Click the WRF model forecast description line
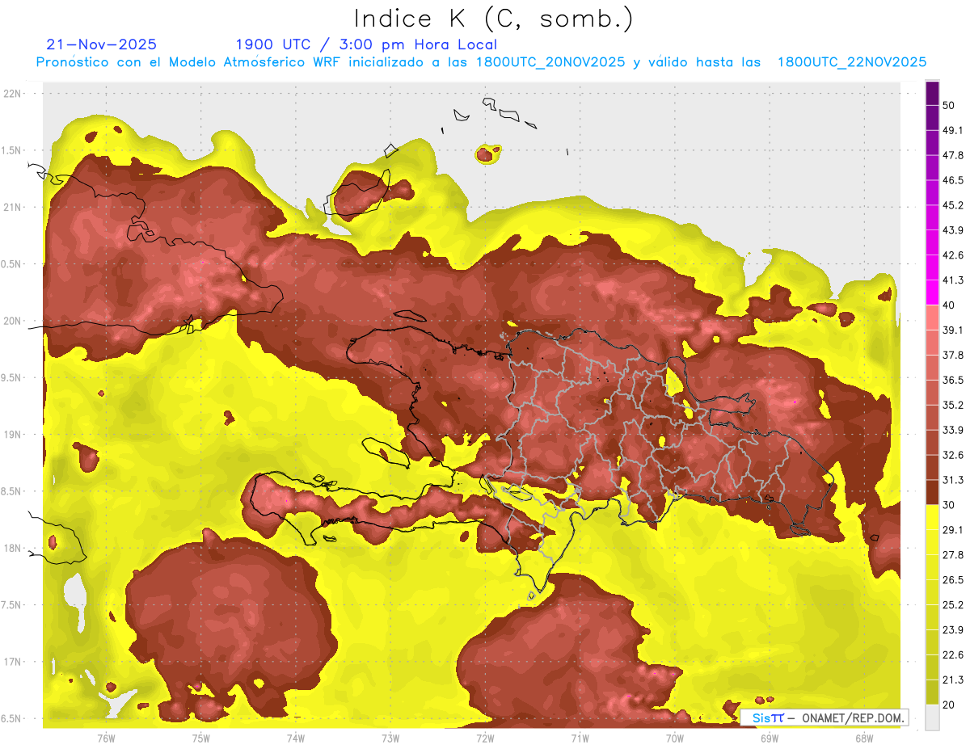The height and width of the screenshot is (749, 970). (481, 62)
